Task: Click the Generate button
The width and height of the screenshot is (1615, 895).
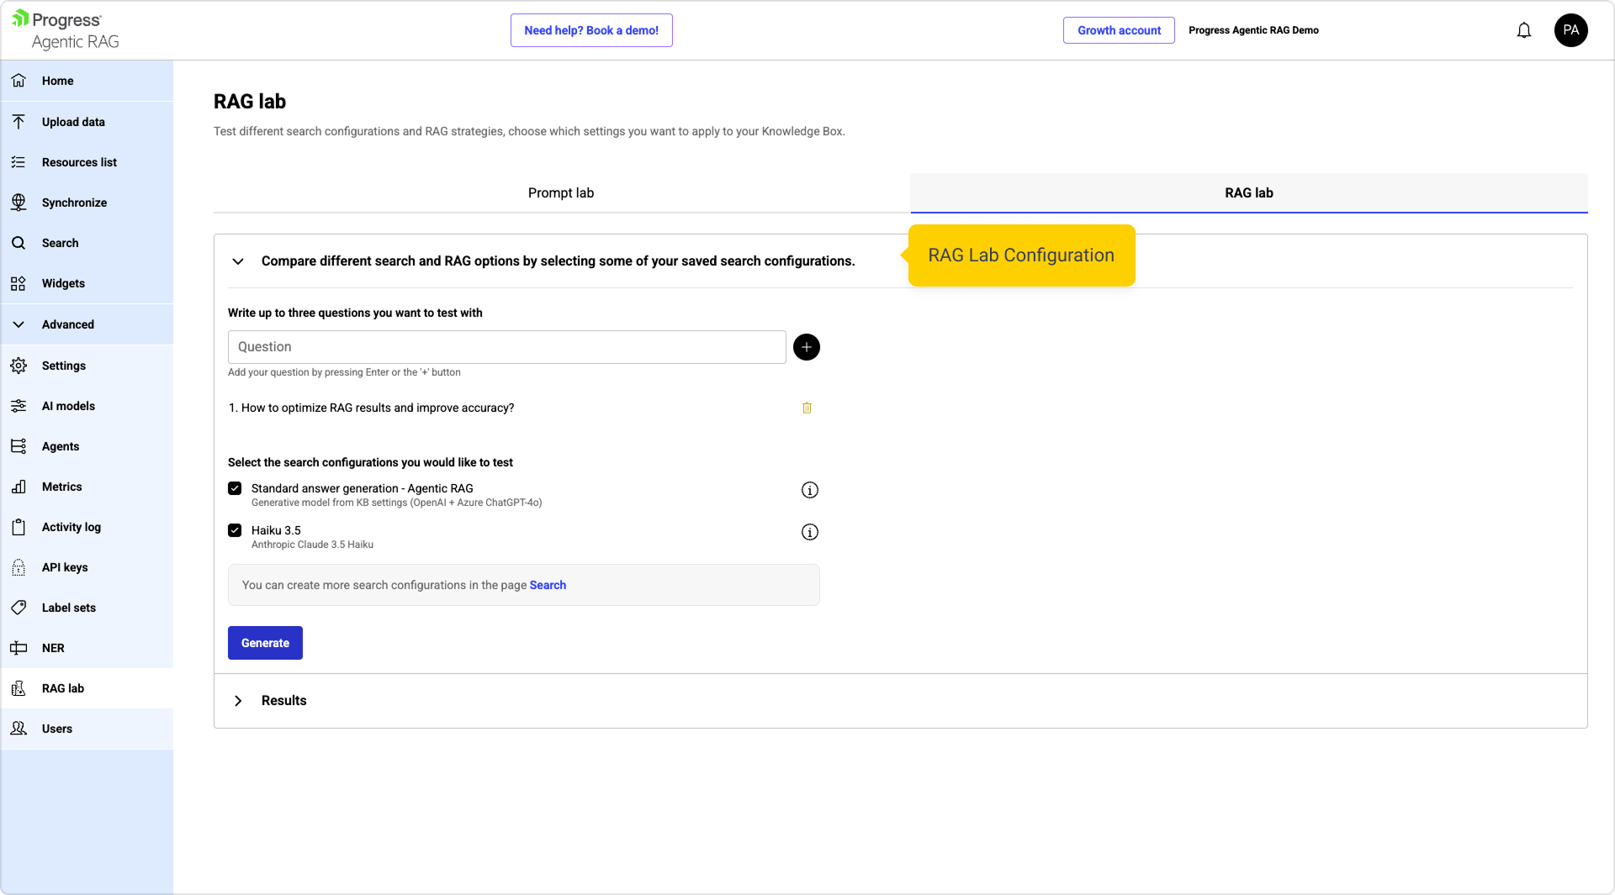Action: point(265,643)
